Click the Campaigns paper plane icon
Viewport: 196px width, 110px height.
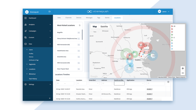coord(25,31)
